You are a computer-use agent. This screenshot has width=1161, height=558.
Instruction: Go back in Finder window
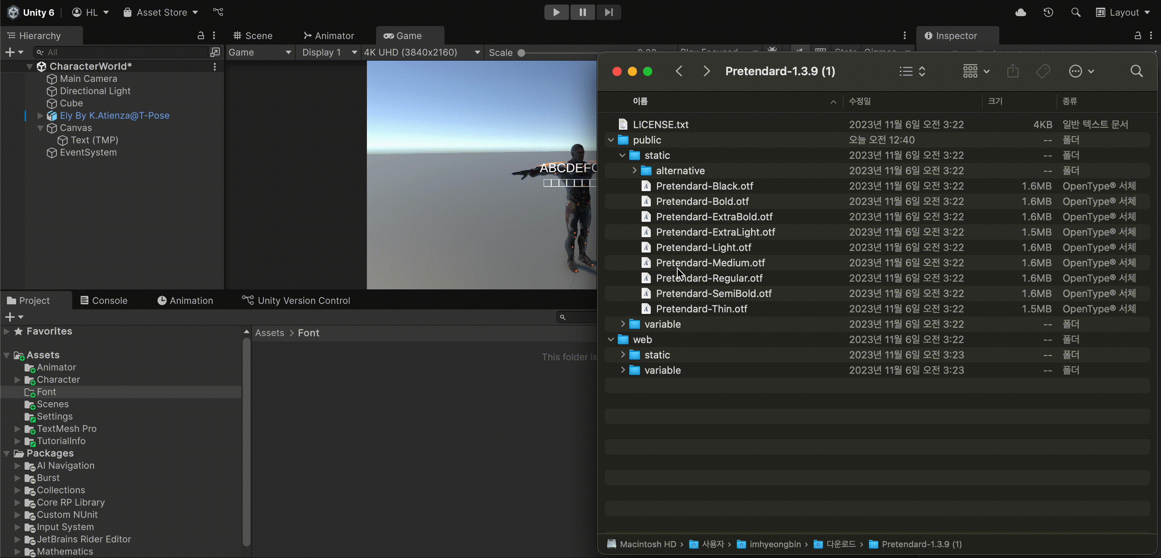pos(679,71)
